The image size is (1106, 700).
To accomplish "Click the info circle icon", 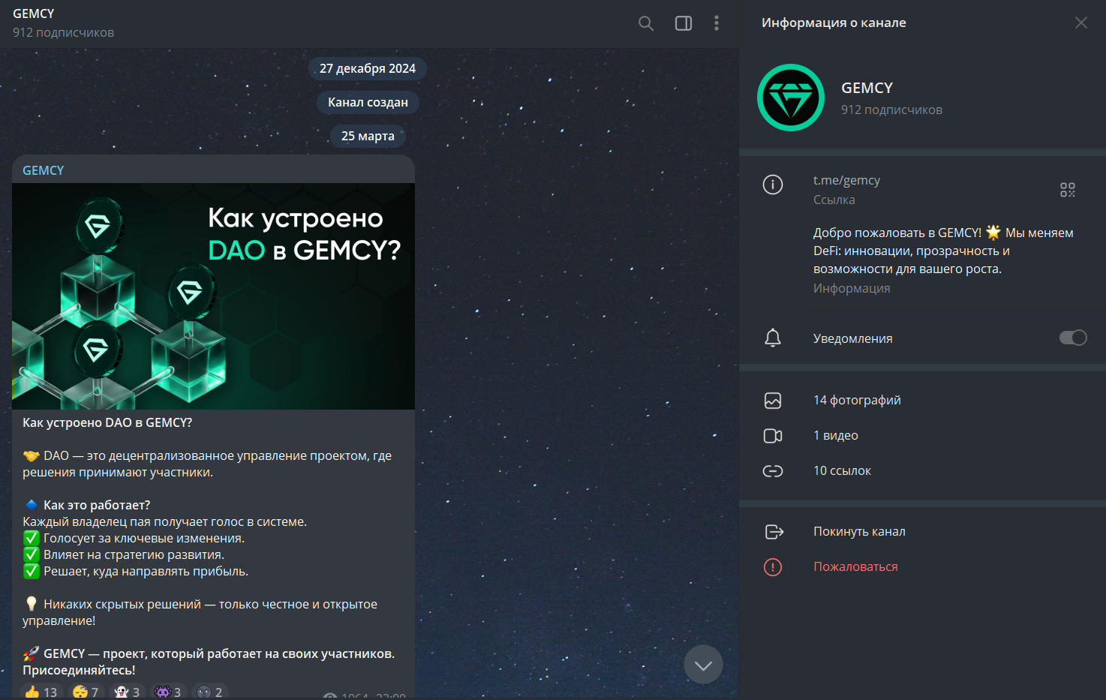I will click(773, 185).
